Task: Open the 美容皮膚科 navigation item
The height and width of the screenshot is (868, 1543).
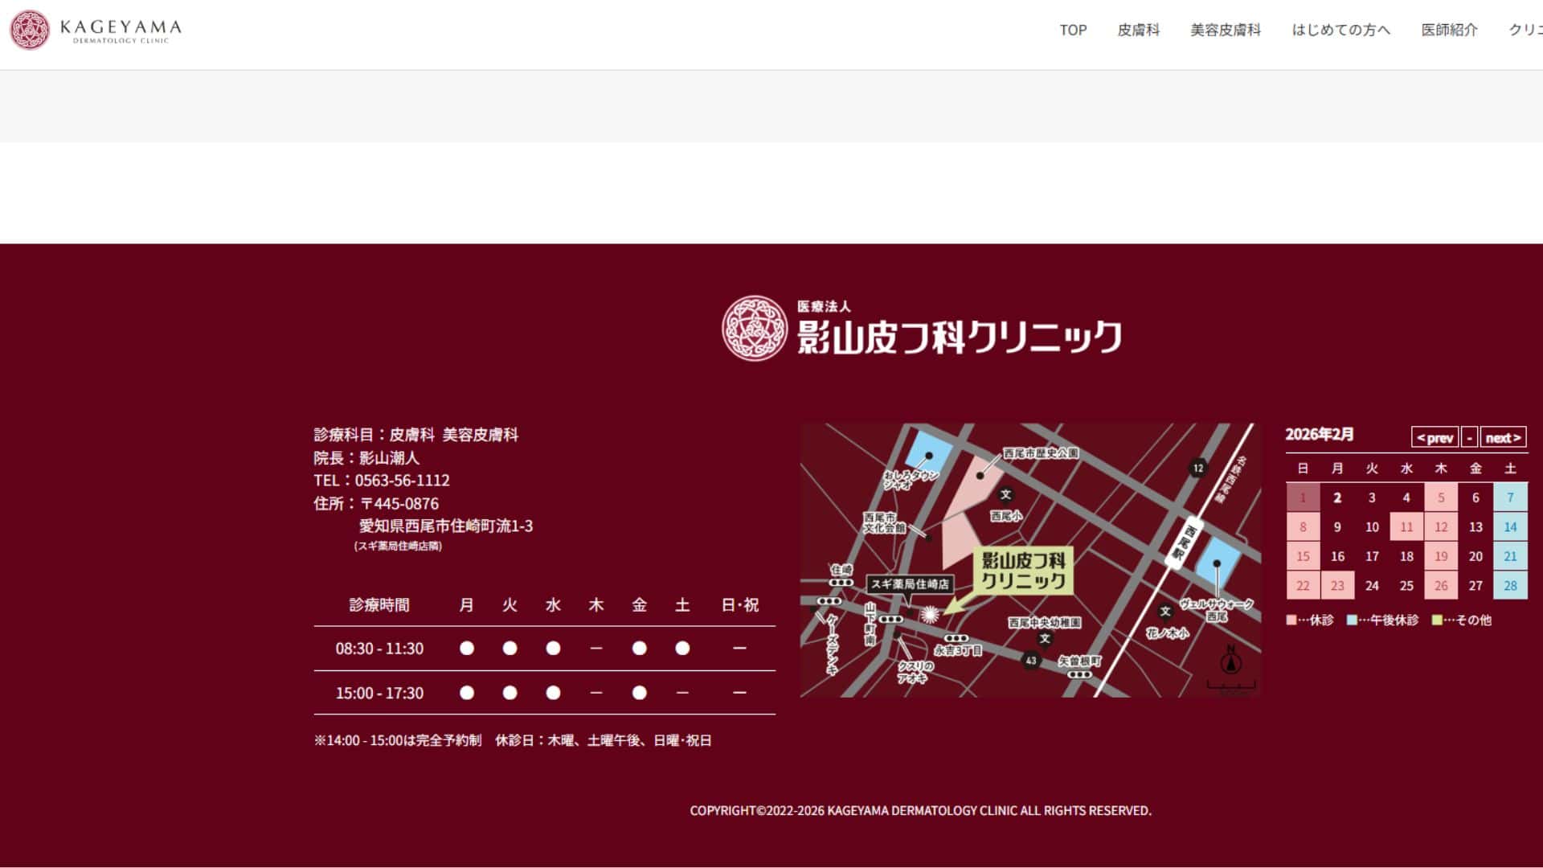Action: pos(1225,30)
